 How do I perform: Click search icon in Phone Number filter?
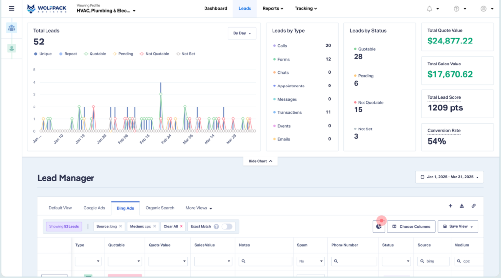click(336, 261)
